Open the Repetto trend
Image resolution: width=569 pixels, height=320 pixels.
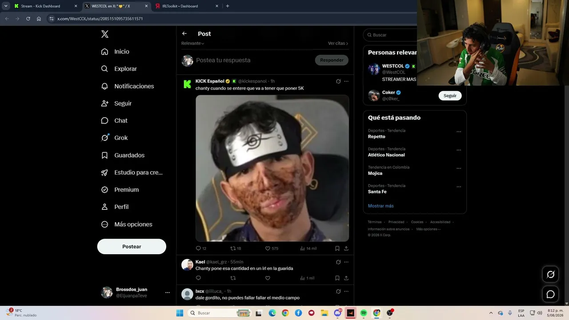coord(377,136)
